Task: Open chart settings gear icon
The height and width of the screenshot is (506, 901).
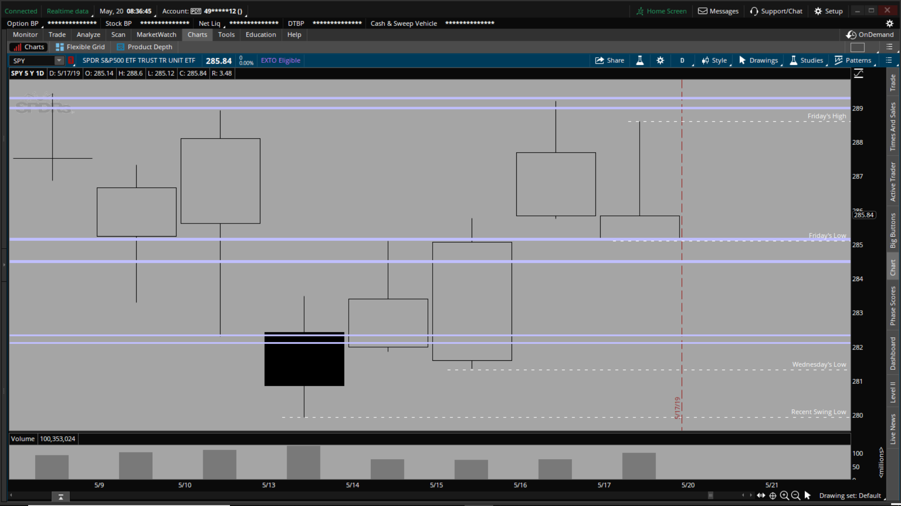Action: pos(660,60)
